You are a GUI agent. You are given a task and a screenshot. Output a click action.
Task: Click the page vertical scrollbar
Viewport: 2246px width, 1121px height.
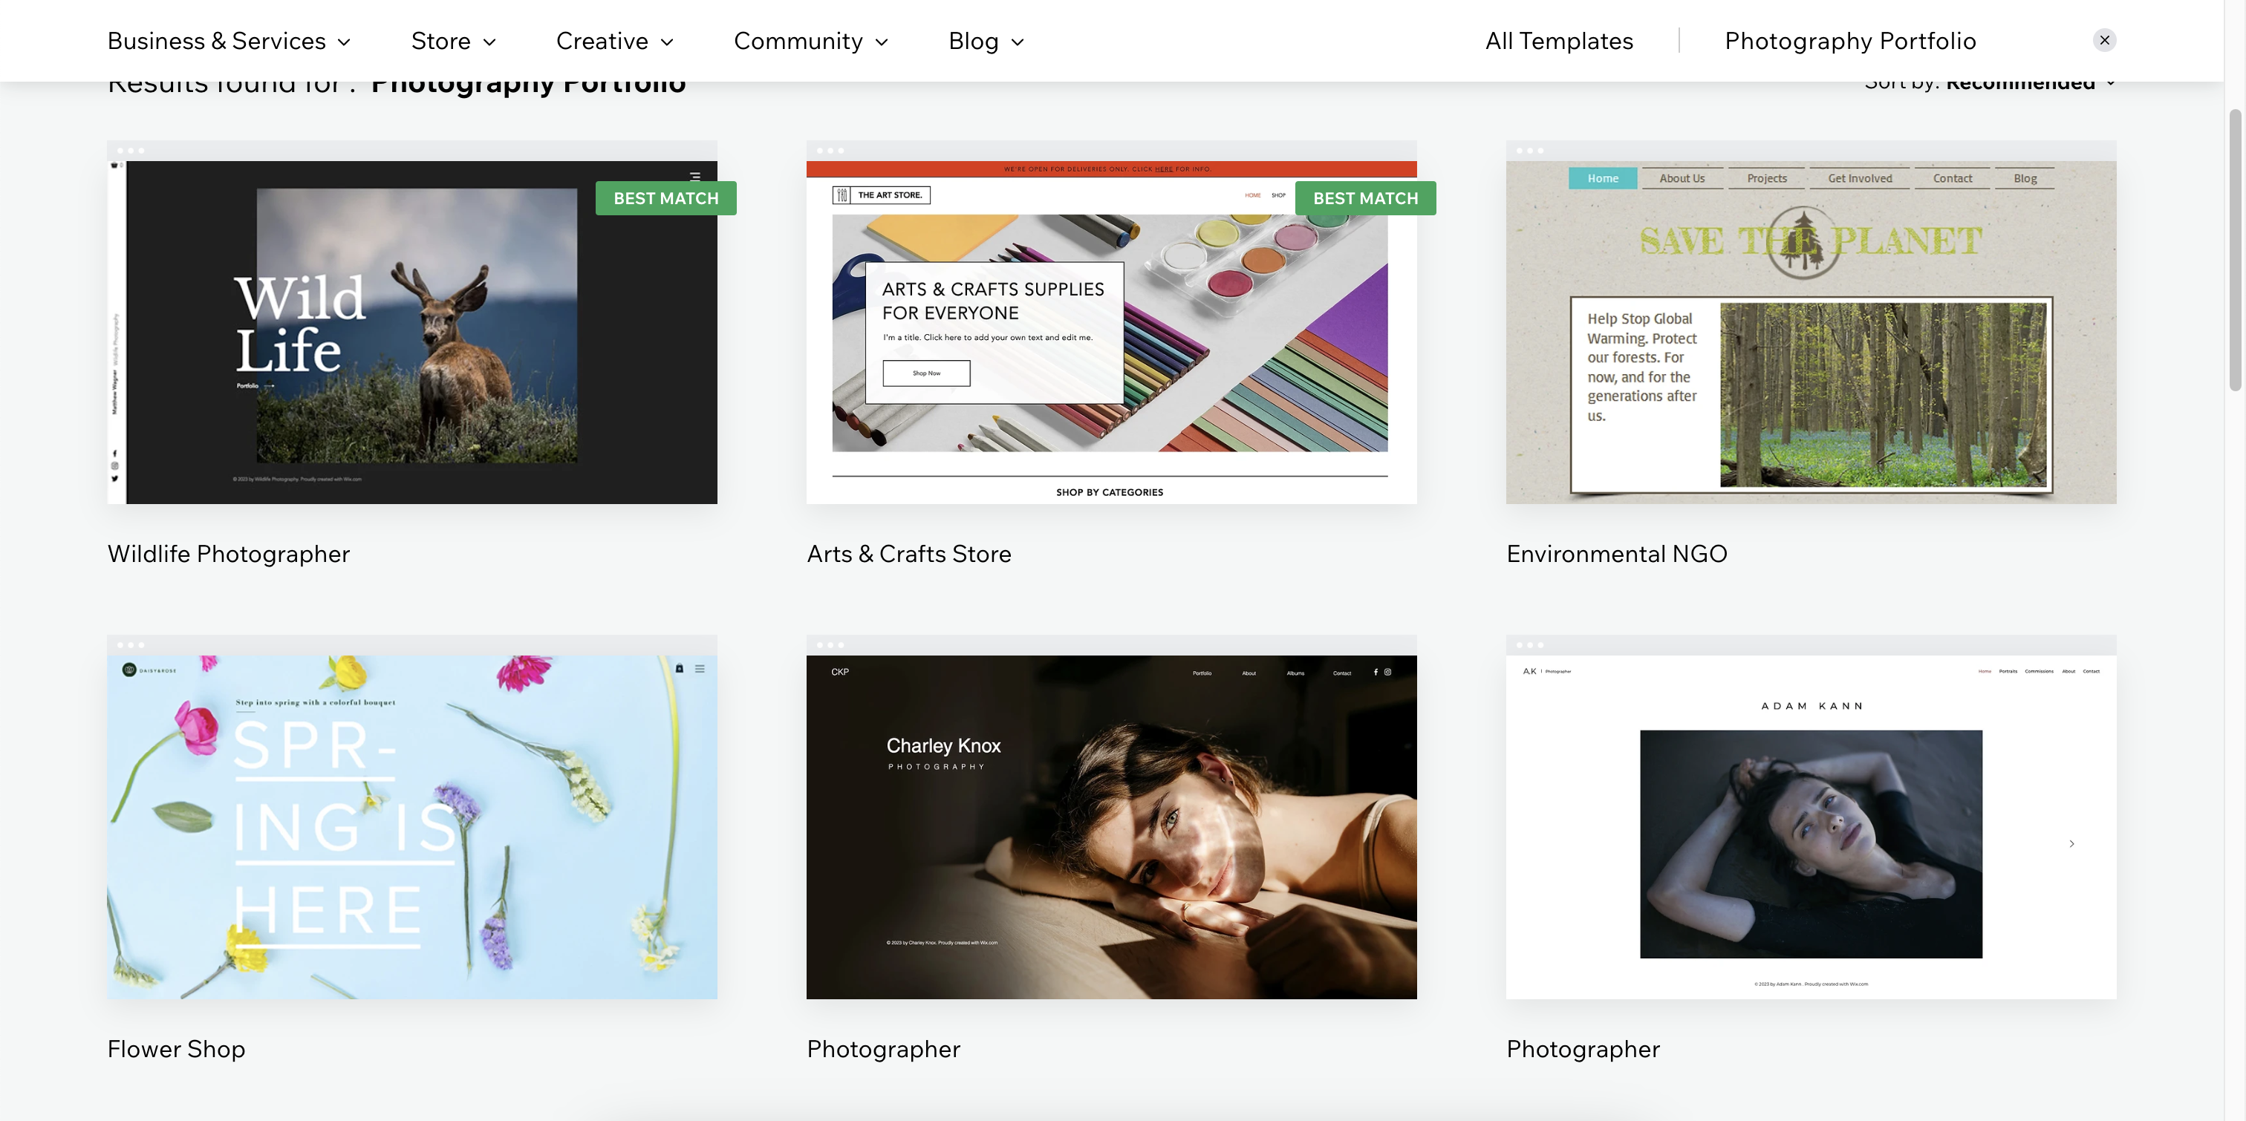pyautogui.click(x=2235, y=251)
